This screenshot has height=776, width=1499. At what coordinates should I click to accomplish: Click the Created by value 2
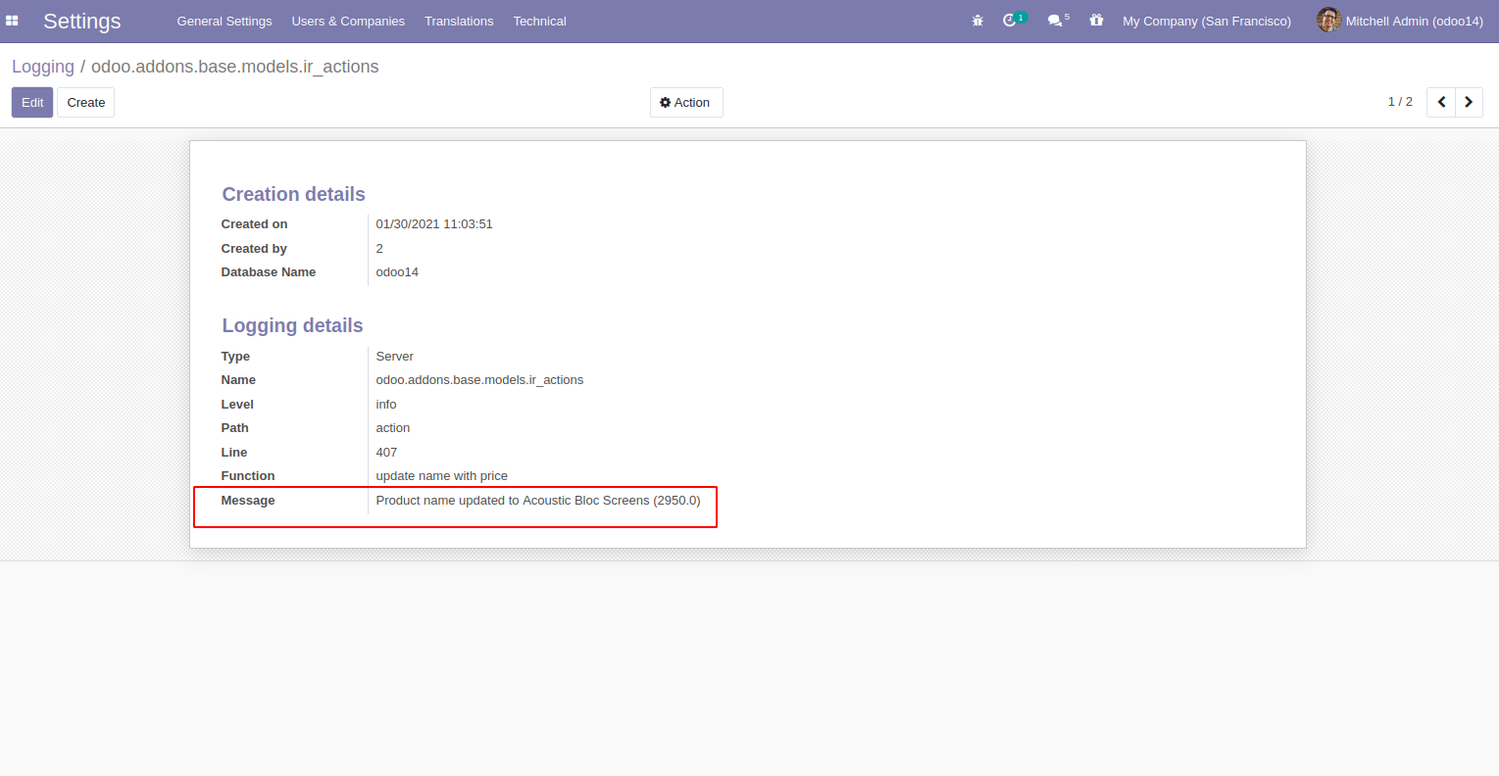379,249
